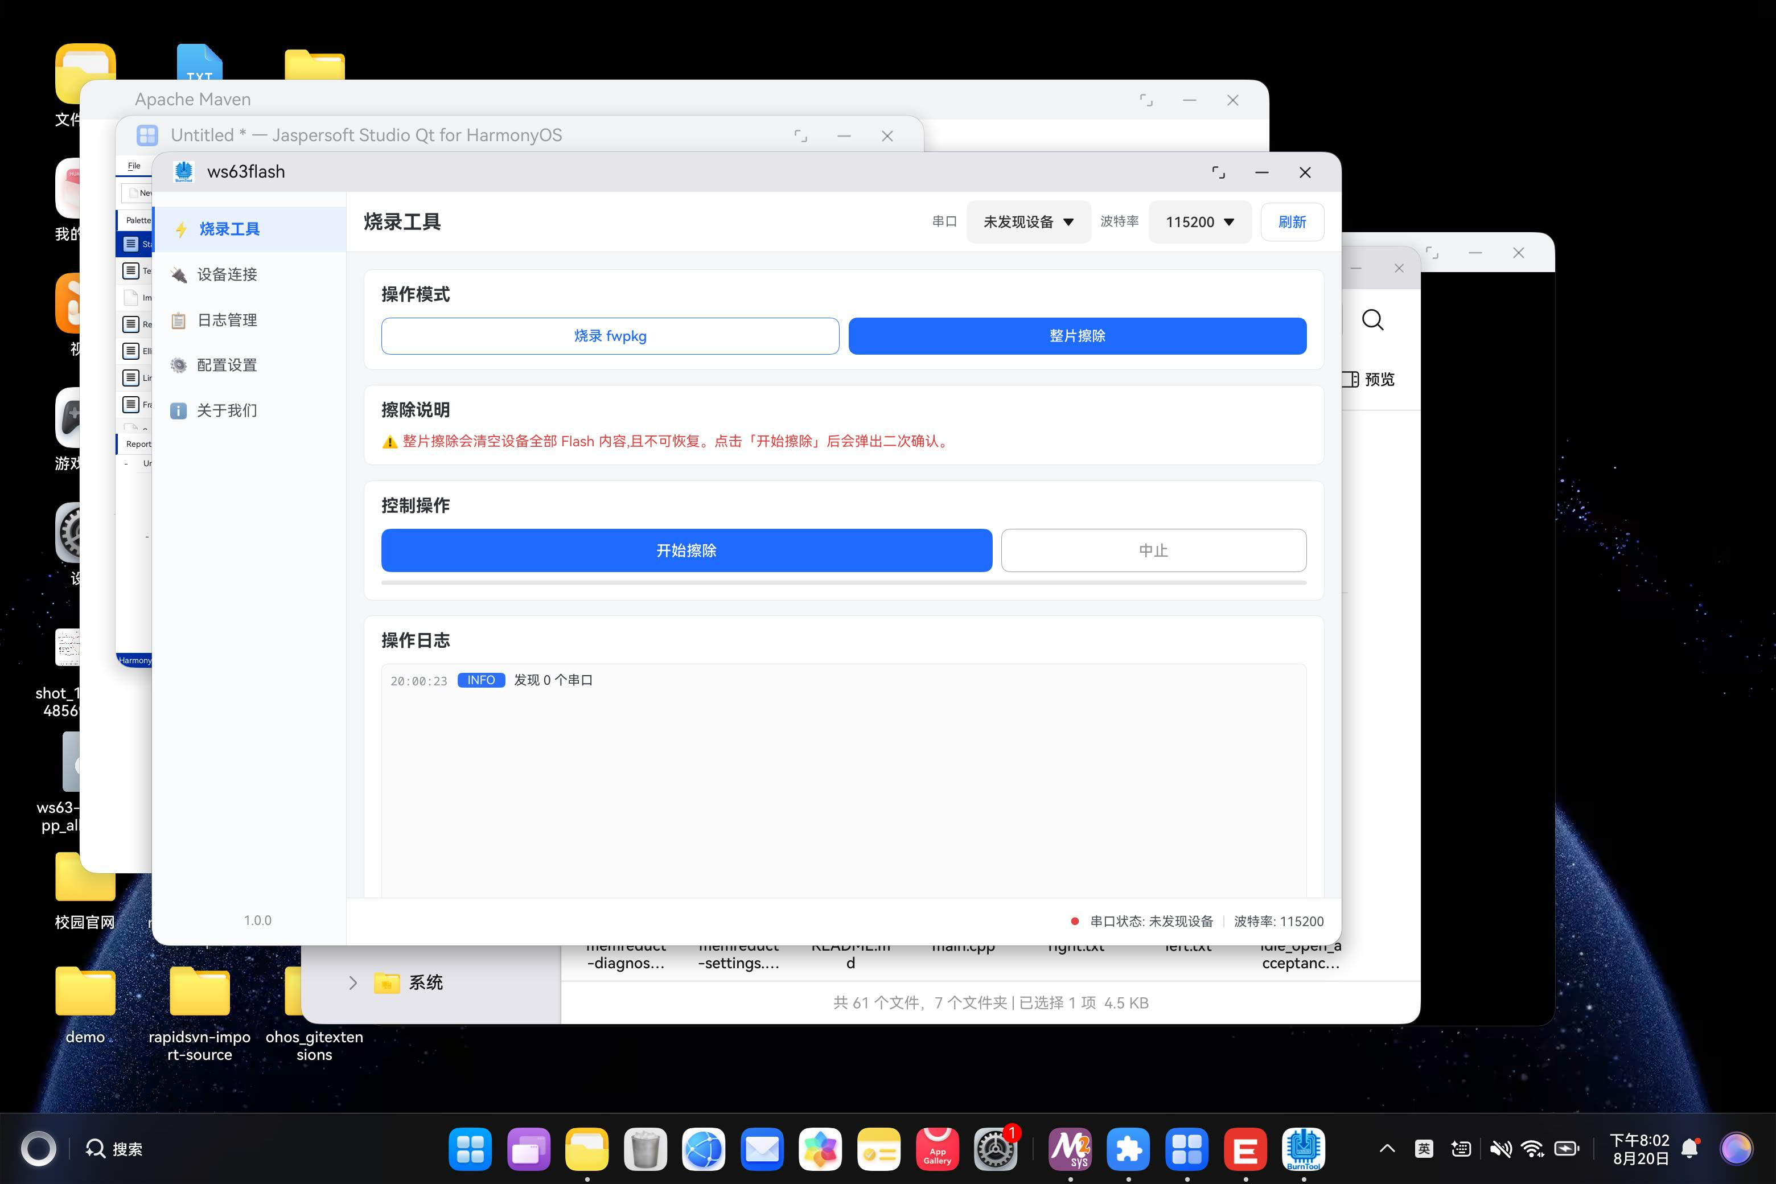Open the Wi-Fi tray icon

tap(1533, 1149)
